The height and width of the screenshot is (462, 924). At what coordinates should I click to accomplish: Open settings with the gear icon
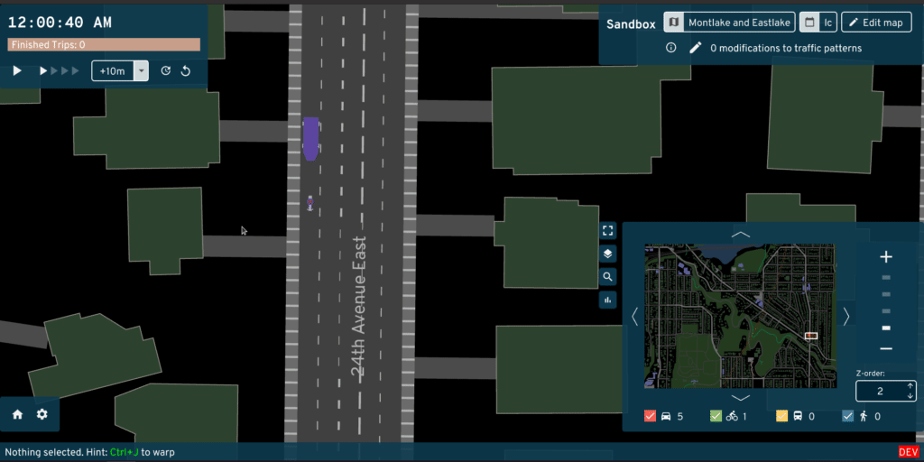point(42,414)
